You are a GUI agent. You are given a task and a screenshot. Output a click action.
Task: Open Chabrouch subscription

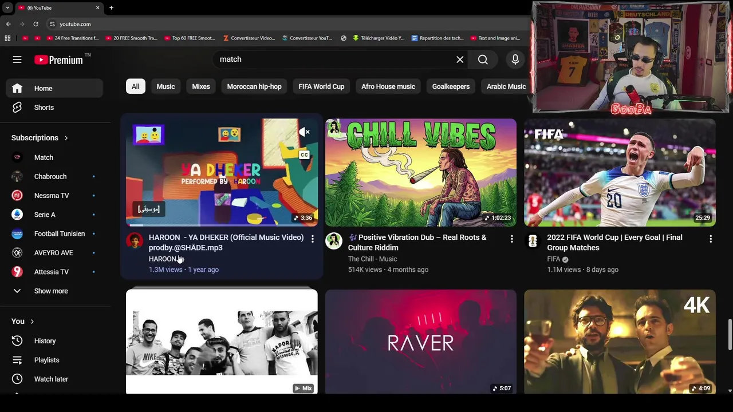54,177
